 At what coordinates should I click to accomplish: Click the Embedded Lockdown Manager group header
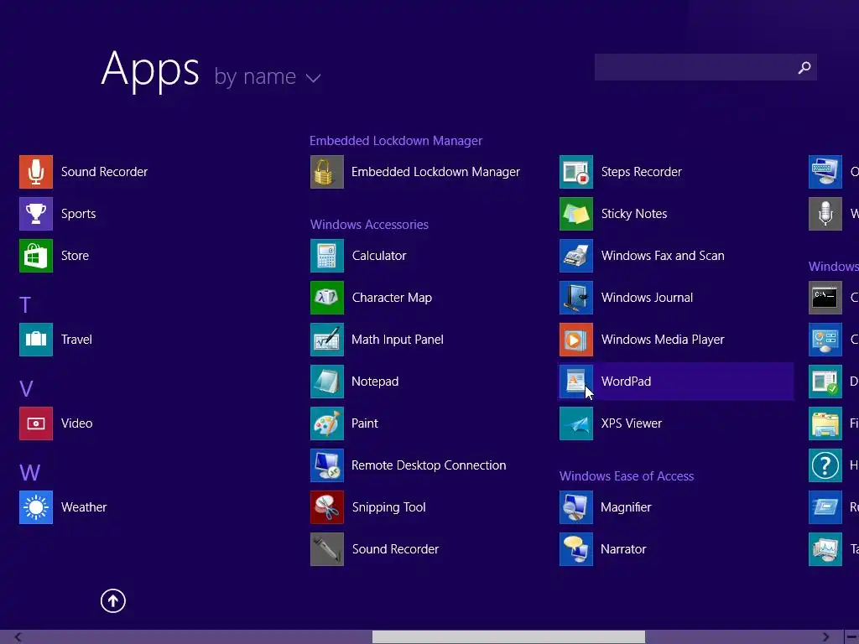pos(396,141)
